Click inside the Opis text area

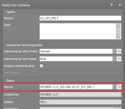tap(78, 31)
